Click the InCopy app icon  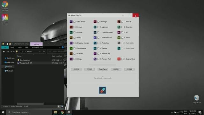pyautogui.click(x=71, y=59)
